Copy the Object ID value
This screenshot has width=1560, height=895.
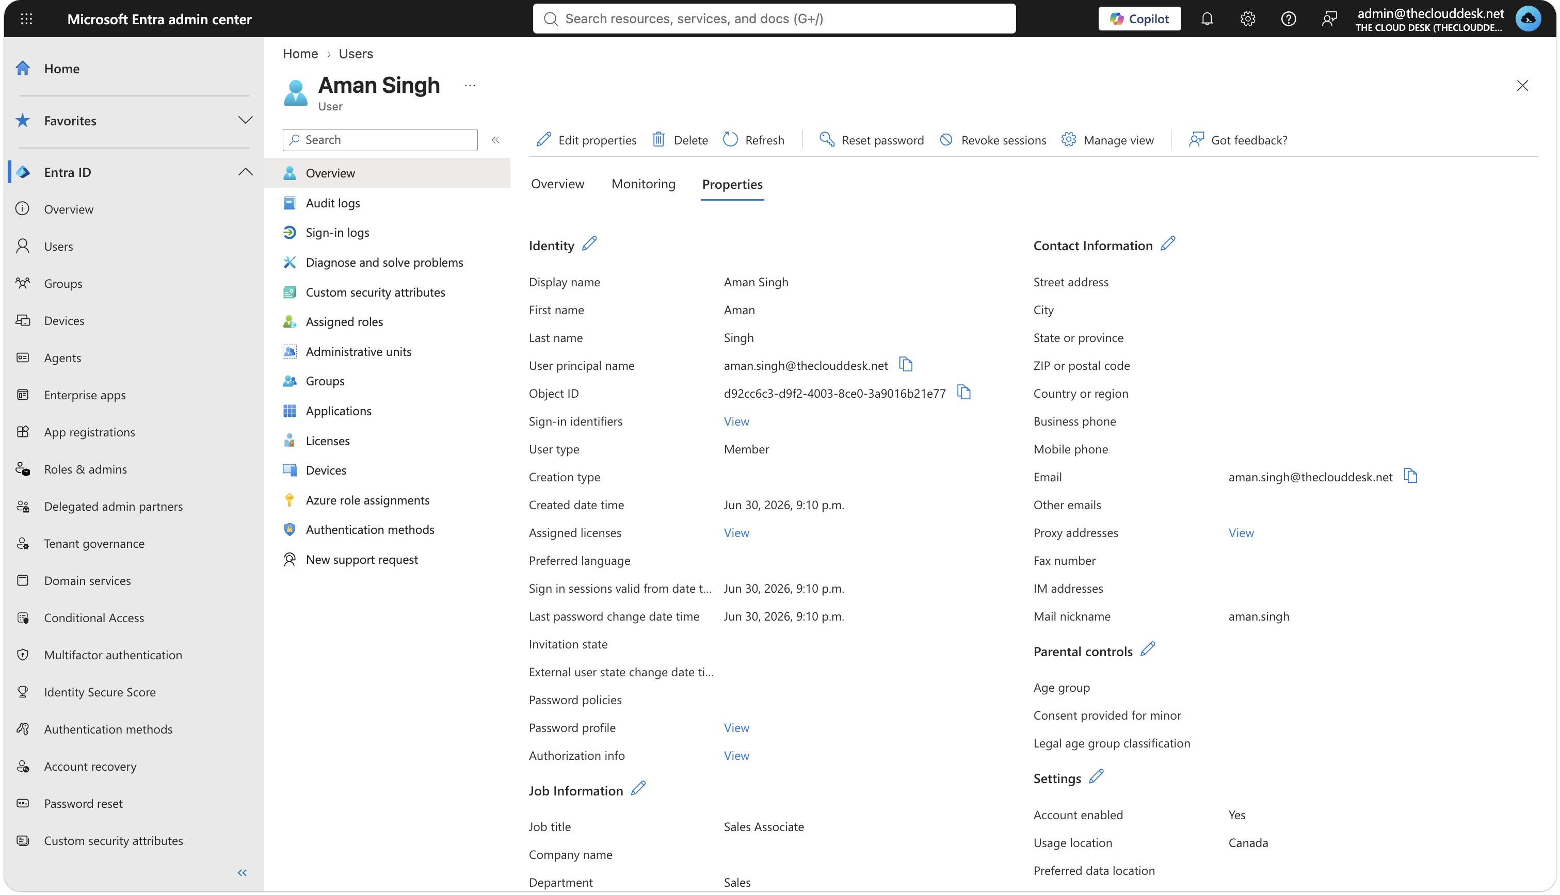(x=963, y=392)
